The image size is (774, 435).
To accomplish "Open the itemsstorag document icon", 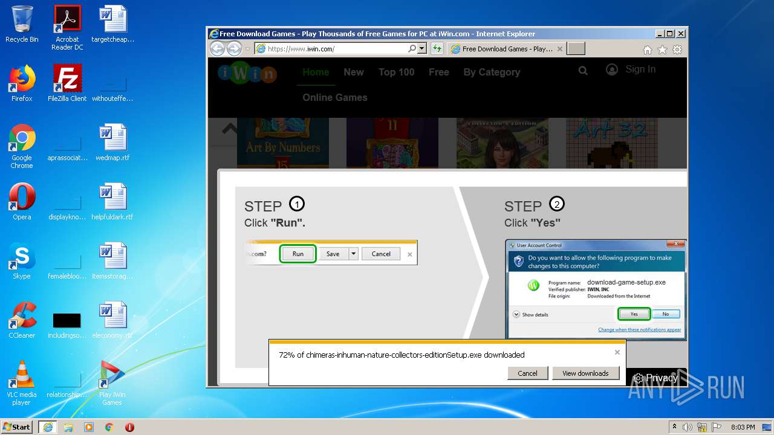I will tap(112, 261).
